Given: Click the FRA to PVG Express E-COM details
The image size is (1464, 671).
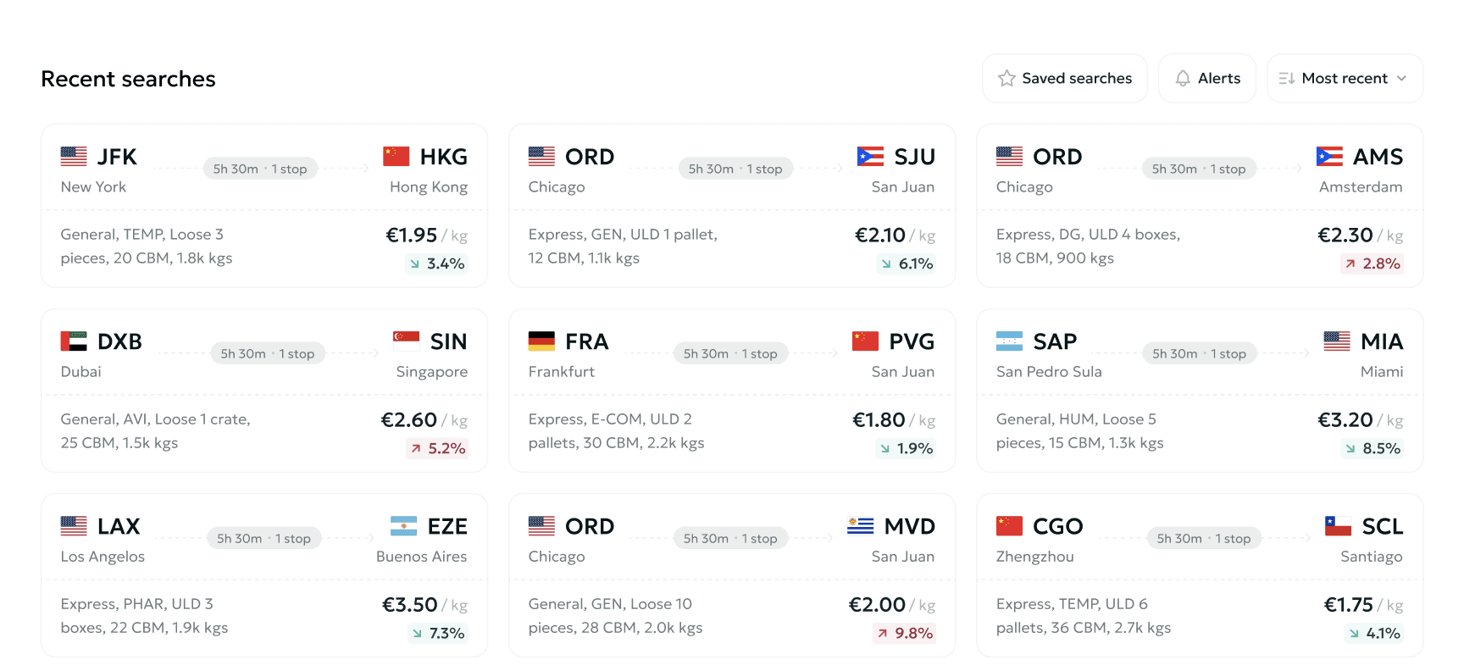Looking at the screenshot, I should tap(616, 431).
